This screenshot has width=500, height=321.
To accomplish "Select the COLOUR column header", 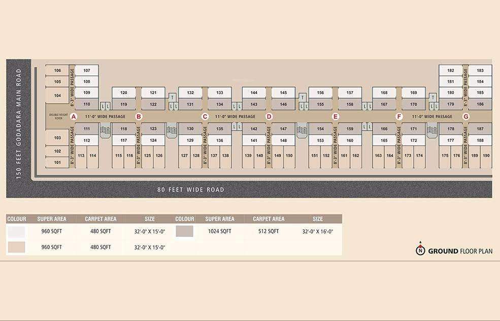I will point(17,219).
